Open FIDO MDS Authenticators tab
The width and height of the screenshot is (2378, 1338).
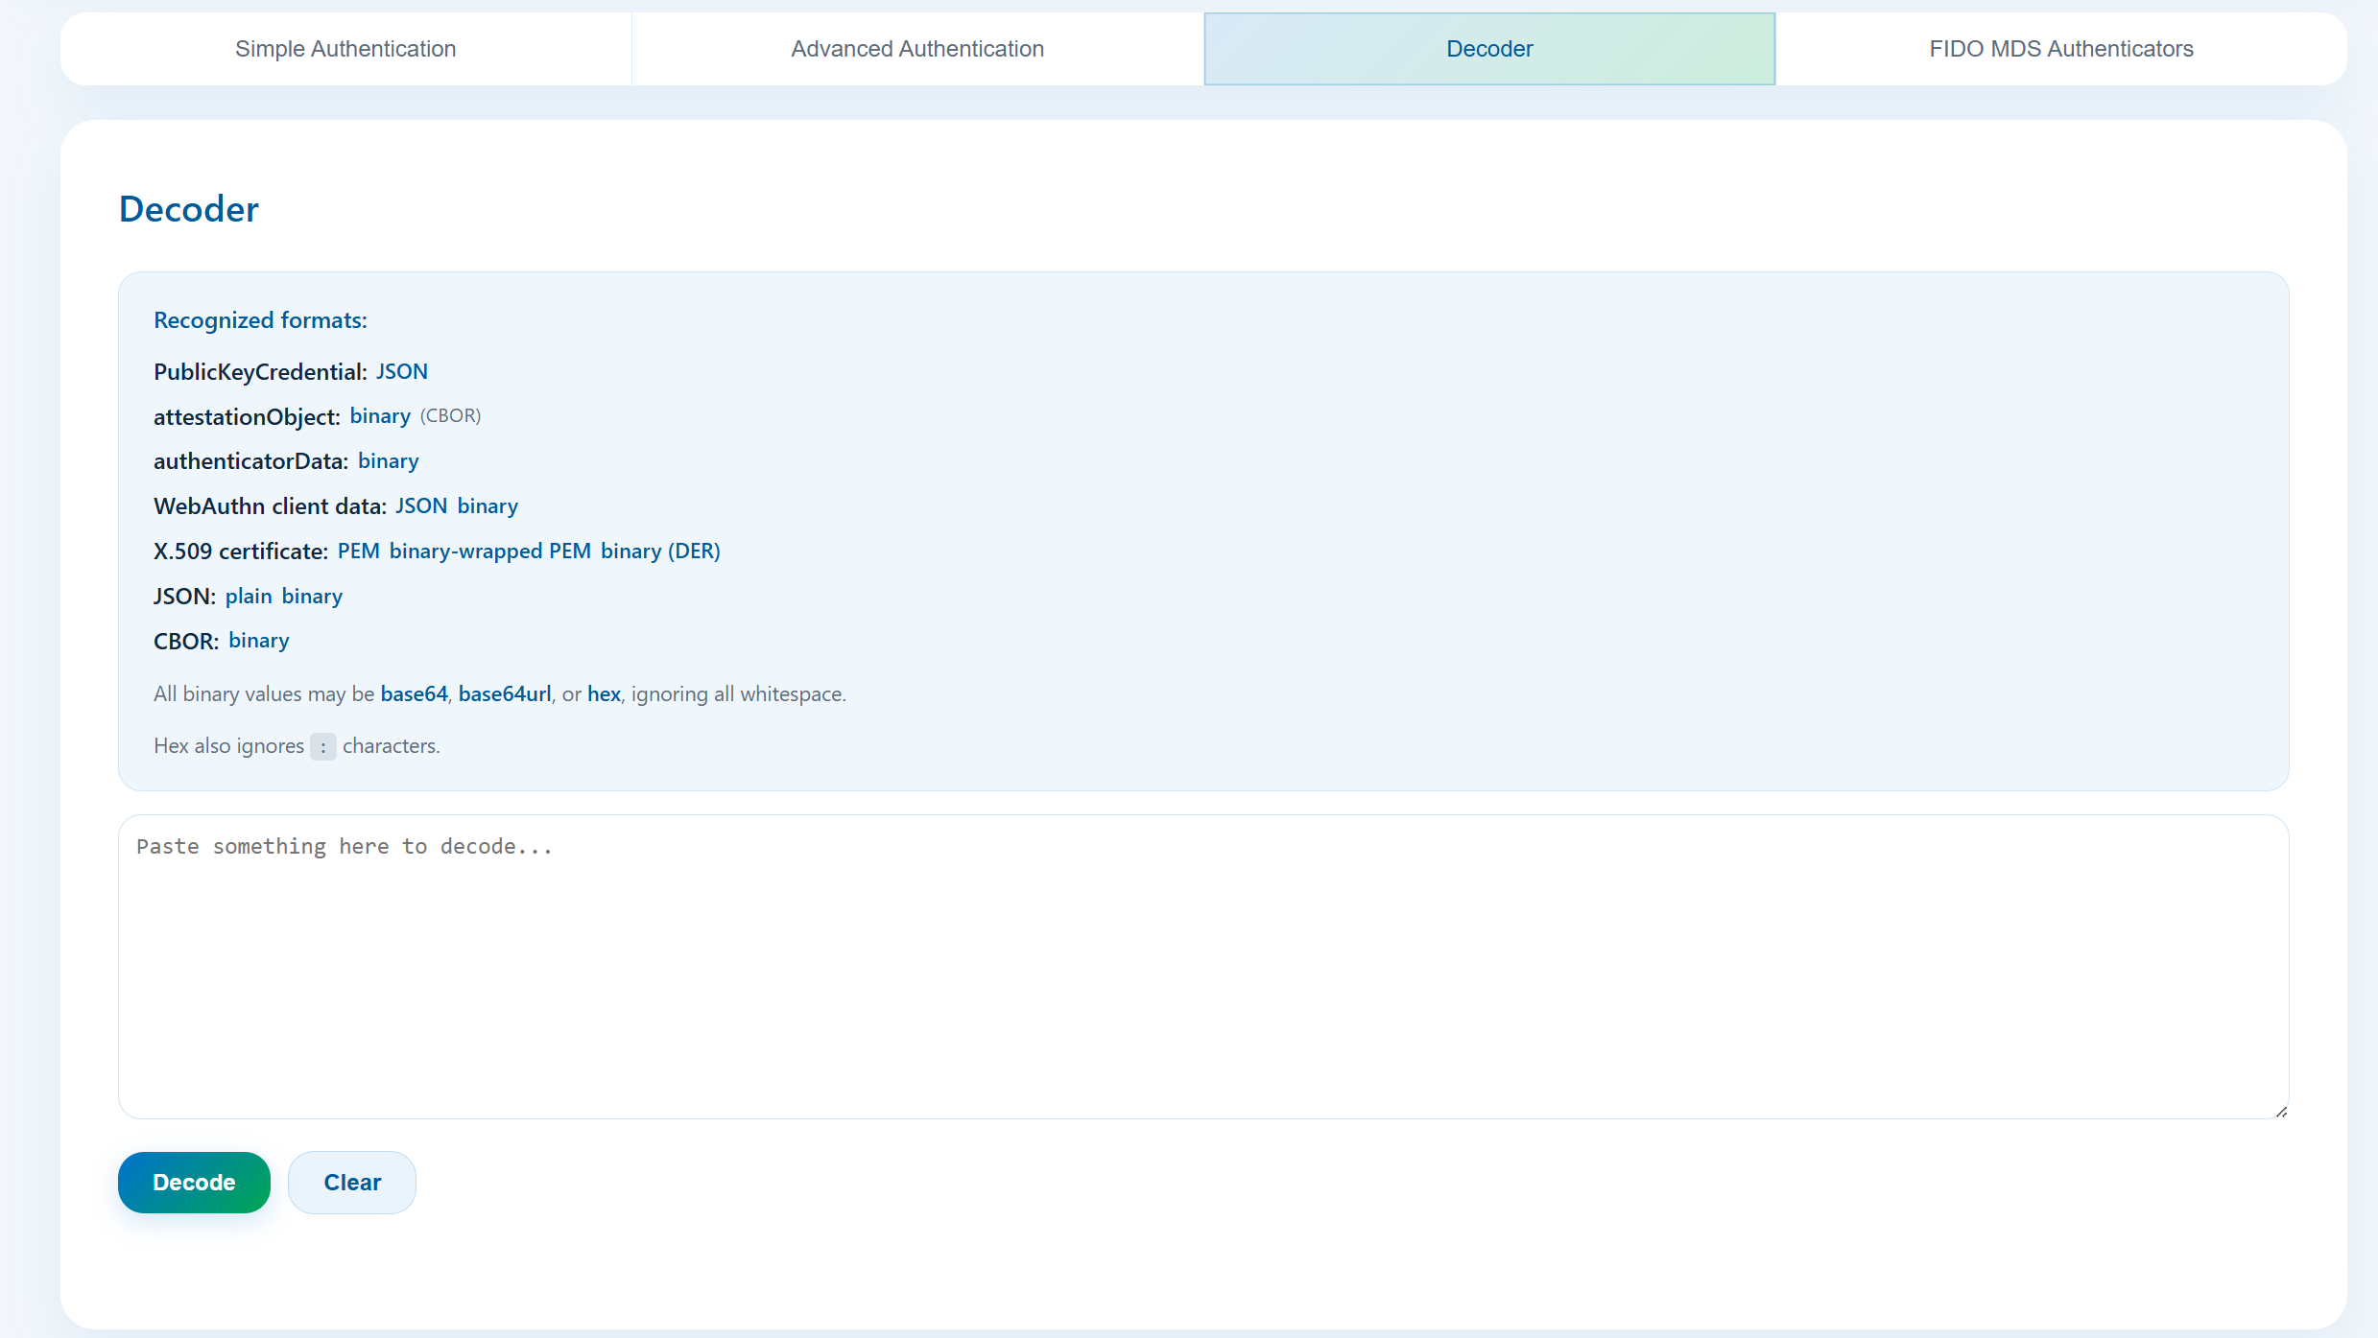pyautogui.click(x=2061, y=49)
